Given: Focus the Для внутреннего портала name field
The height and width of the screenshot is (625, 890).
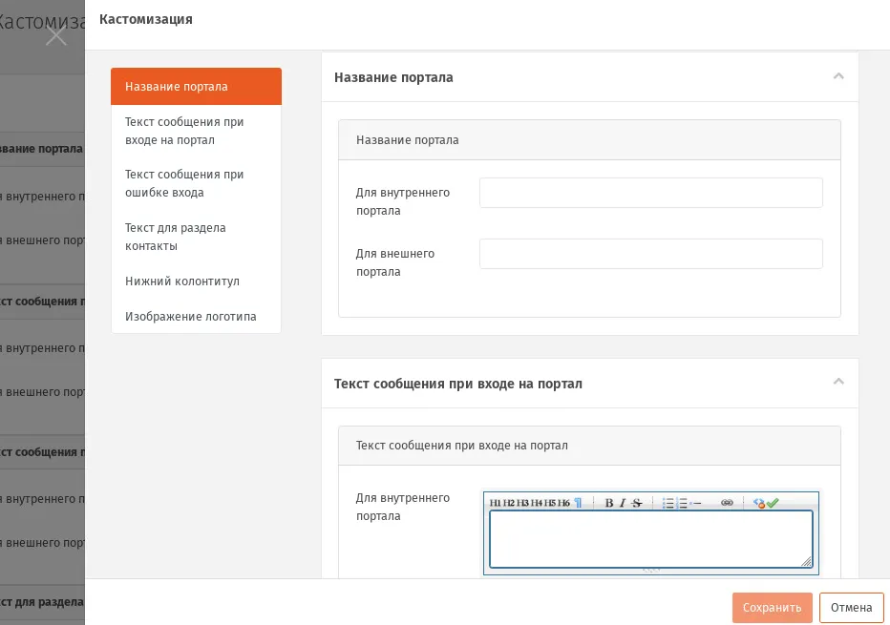Looking at the screenshot, I should click(x=651, y=193).
